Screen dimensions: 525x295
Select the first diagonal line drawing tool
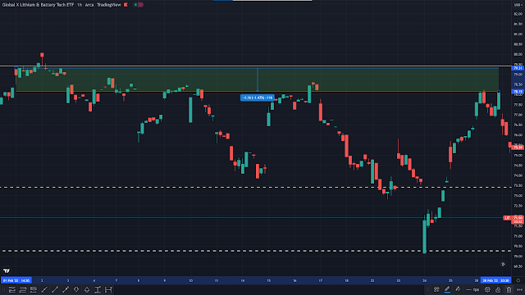pos(44,289)
